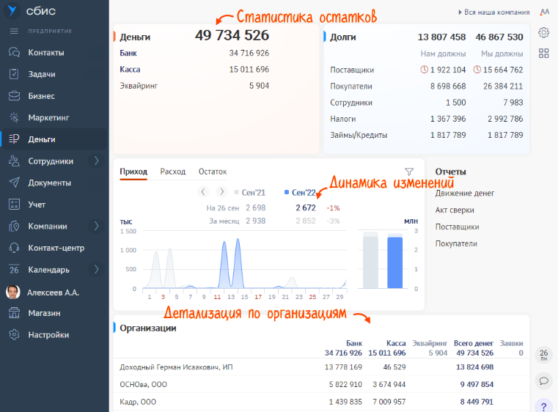
Task: Expand the Компании submenu arrow
Action: pos(97,226)
